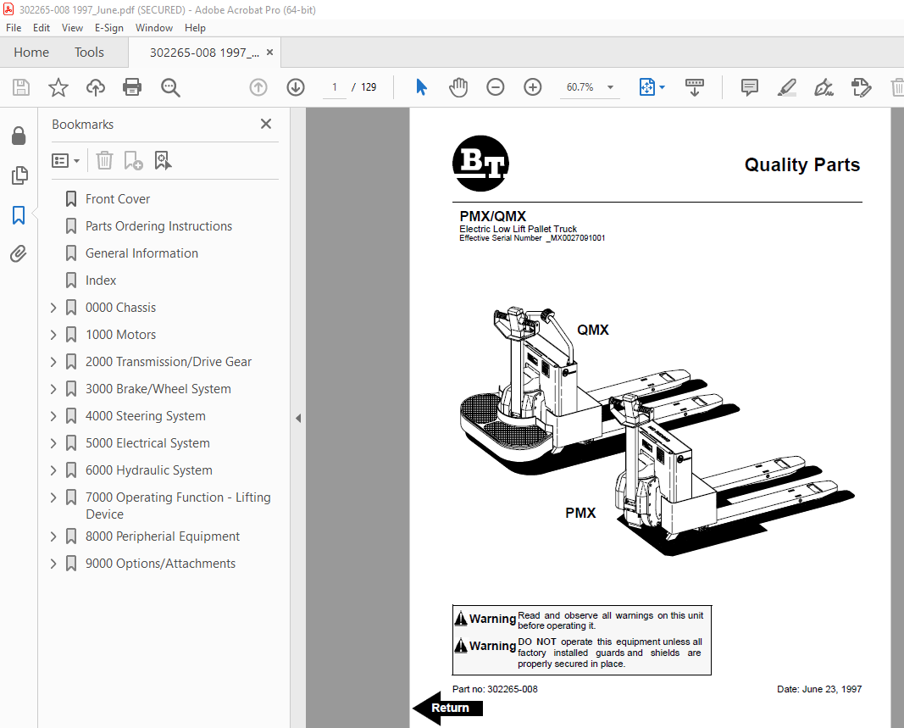Add a new bookmark icon
The image size is (904, 728).
pos(133,160)
